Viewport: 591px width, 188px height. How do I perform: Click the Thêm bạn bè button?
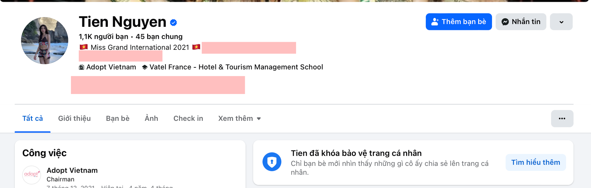pos(459,22)
